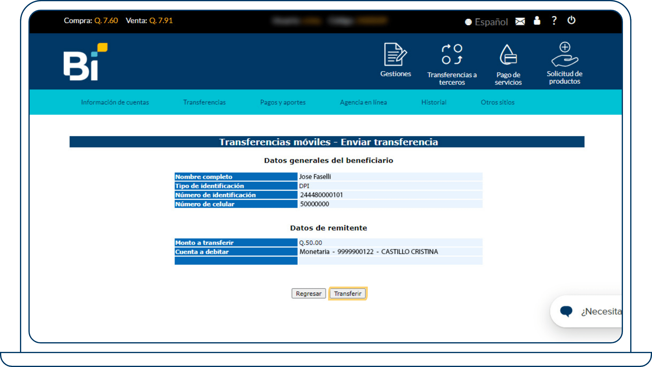Open Solicitud de productos icon

565,54
